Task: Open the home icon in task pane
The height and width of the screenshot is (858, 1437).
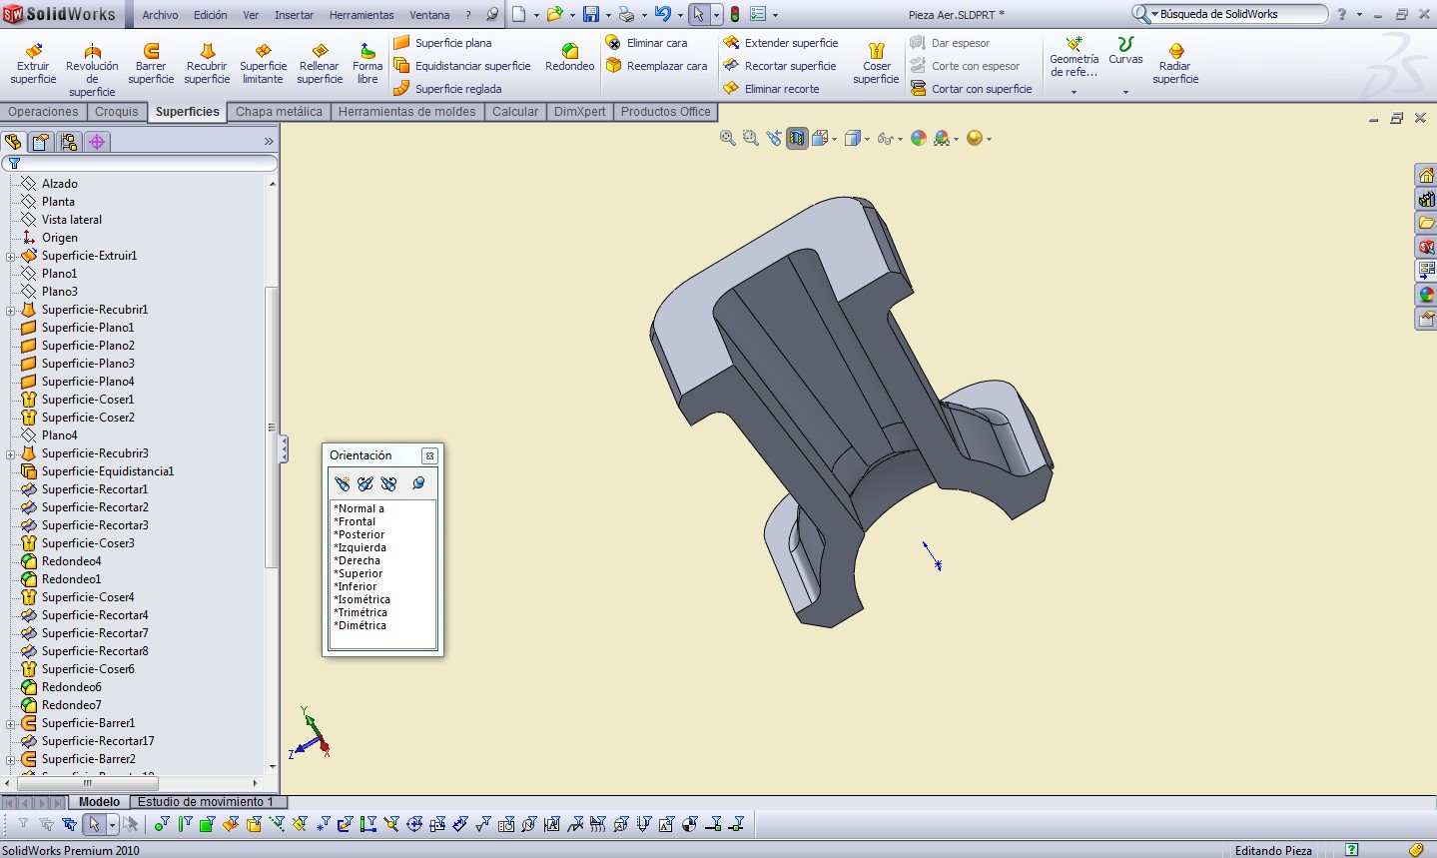Action: [1426, 176]
